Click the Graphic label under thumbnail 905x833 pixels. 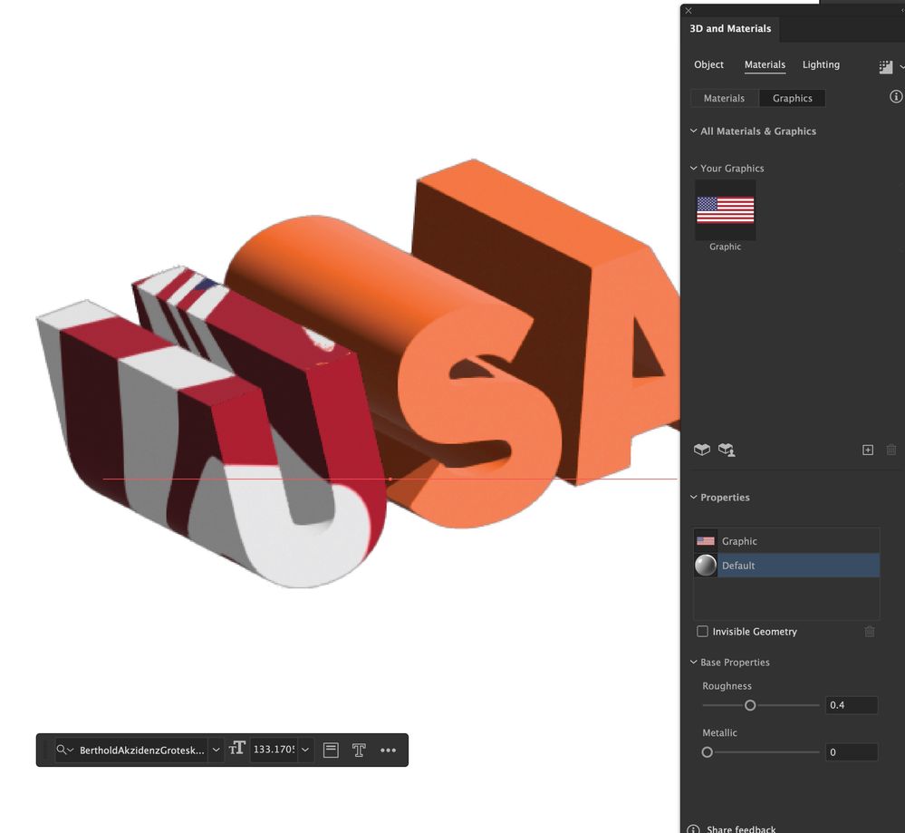tap(725, 247)
